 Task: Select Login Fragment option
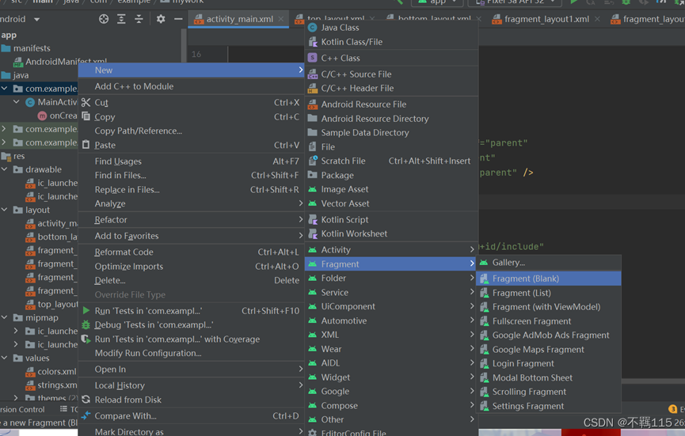pyautogui.click(x=549, y=363)
